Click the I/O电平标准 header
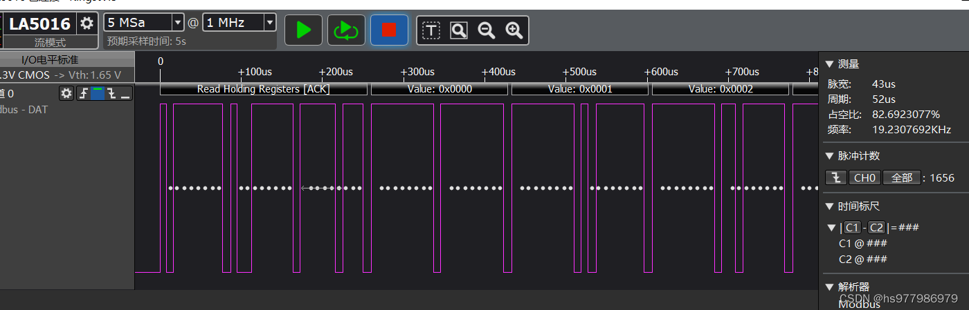The width and height of the screenshot is (969, 310). click(50, 60)
